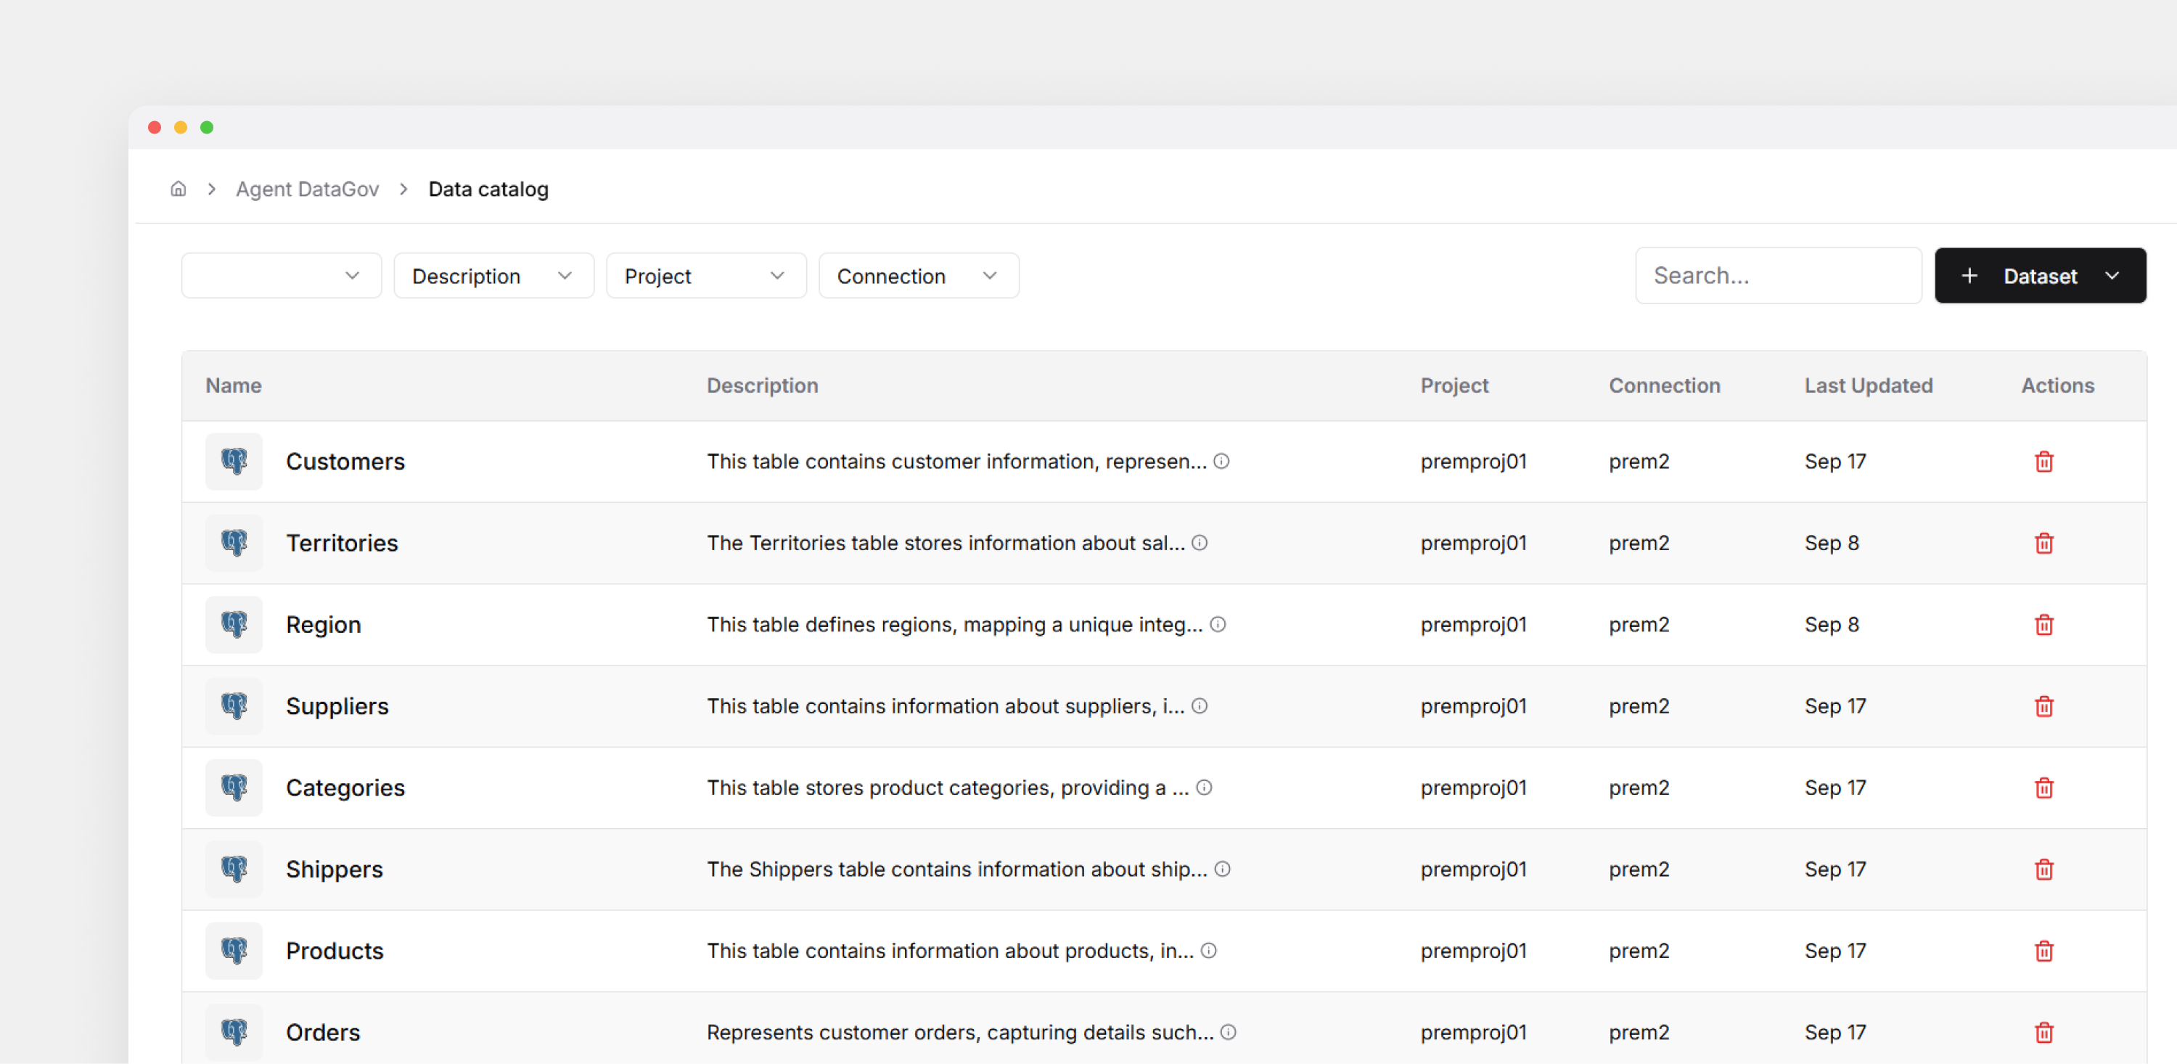This screenshot has height=1064, width=2177.
Task: Click the info icon on the Products row
Action: click(x=1208, y=950)
